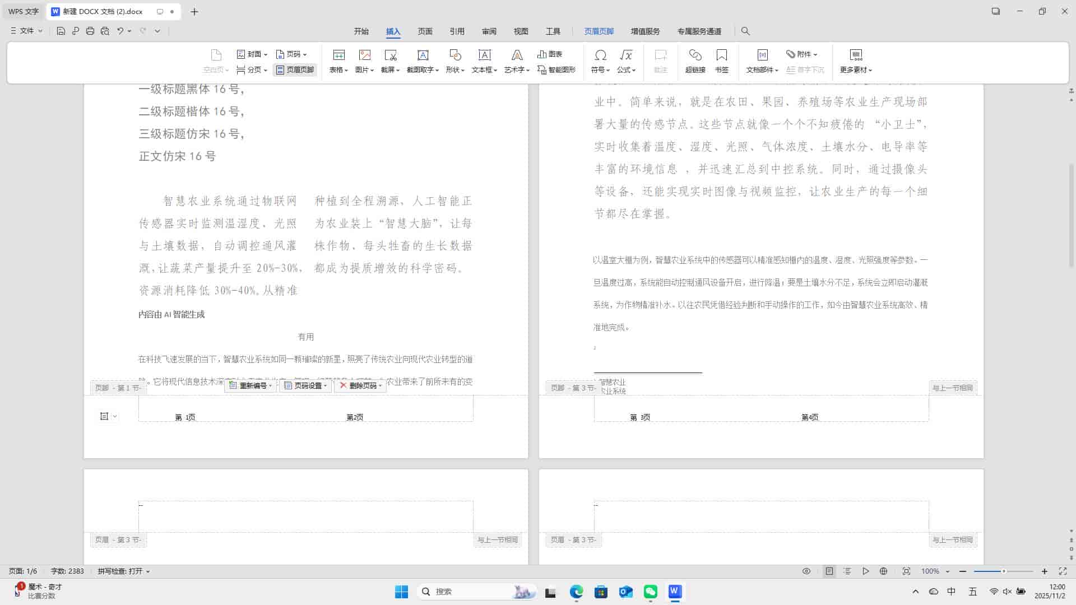Click the 超链接 hyperlink icon
Image resolution: width=1076 pixels, height=605 pixels.
pyautogui.click(x=695, y=55)
